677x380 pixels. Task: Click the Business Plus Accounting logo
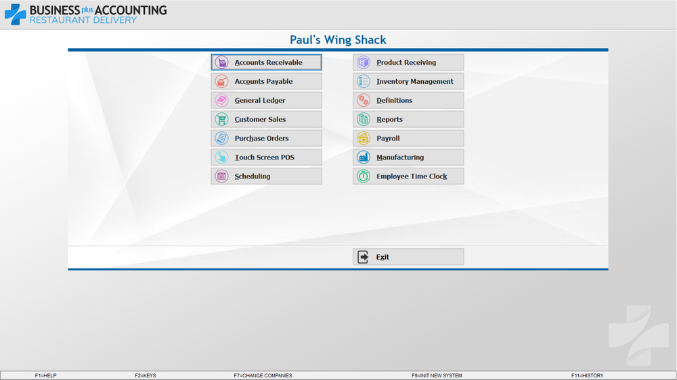point(85,14)
